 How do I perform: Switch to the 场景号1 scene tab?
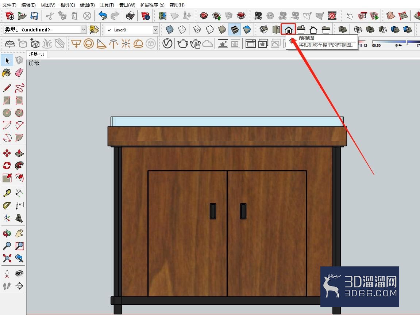[x=37, y=54]
